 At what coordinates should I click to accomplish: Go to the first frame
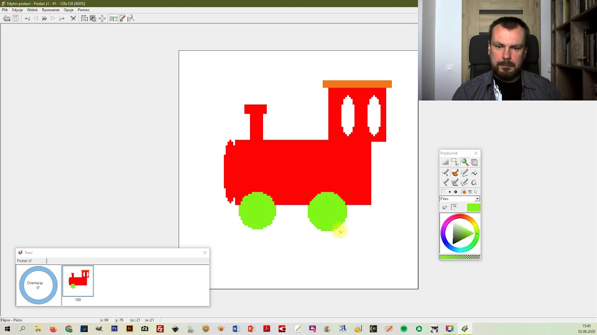pos(27,19)
